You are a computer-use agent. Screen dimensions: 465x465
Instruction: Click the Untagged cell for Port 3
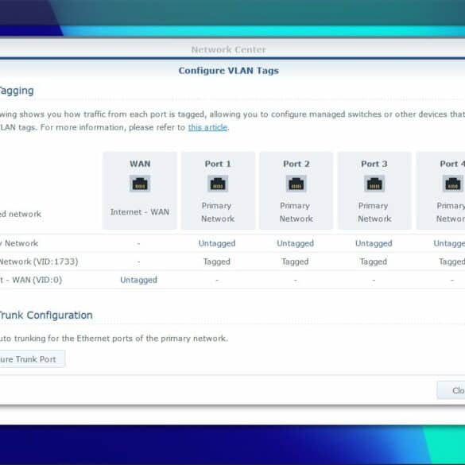click(x=374, y=243)
